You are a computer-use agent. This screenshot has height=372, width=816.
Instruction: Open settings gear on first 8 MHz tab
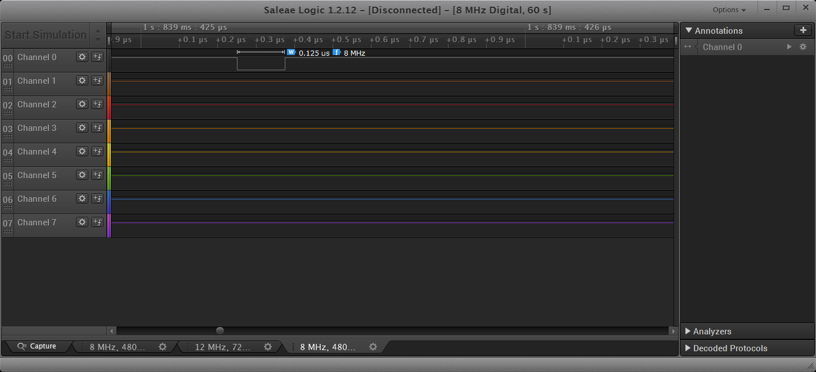[163, 347]
